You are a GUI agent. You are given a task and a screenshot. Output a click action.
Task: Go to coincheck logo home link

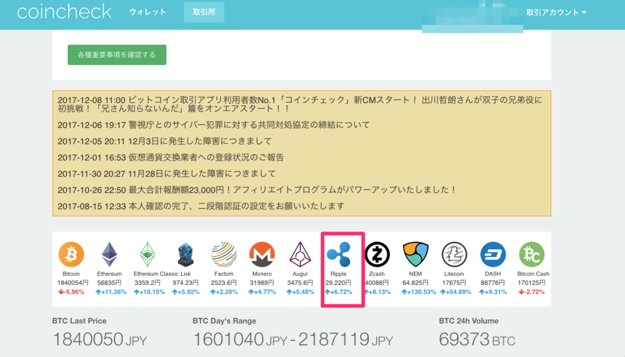64,12
